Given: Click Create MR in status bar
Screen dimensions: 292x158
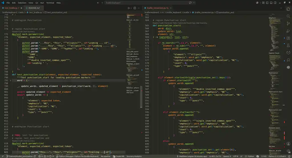Looking at the screenshot, I should pos(118,156).
